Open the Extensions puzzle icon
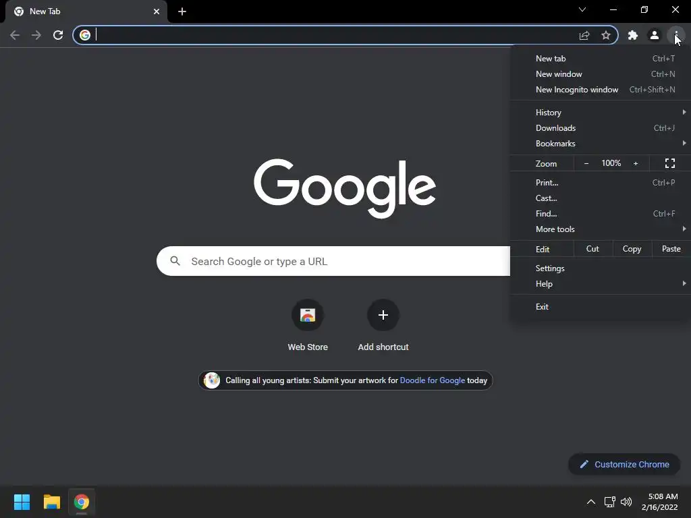The height and width of the screenshot is (518, 691). coord(633,35)
